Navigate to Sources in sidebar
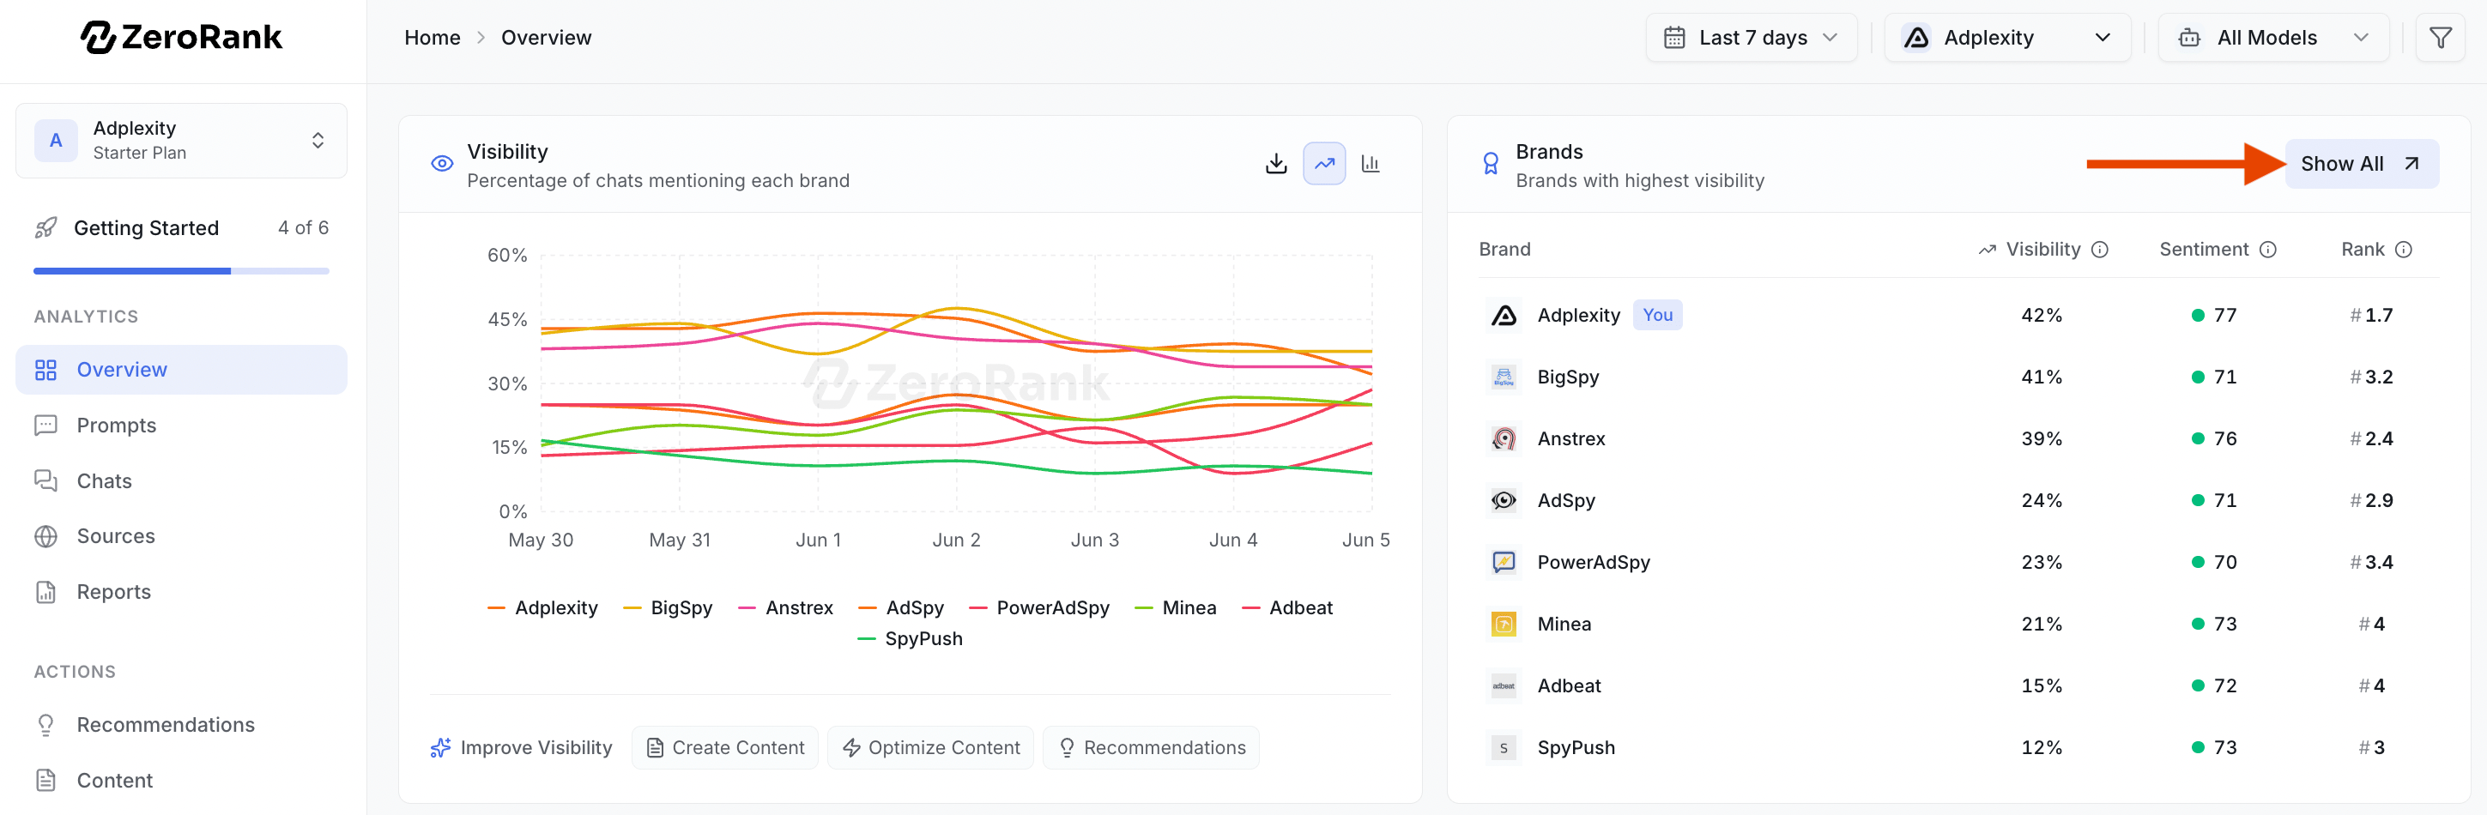 coord(182,536)
